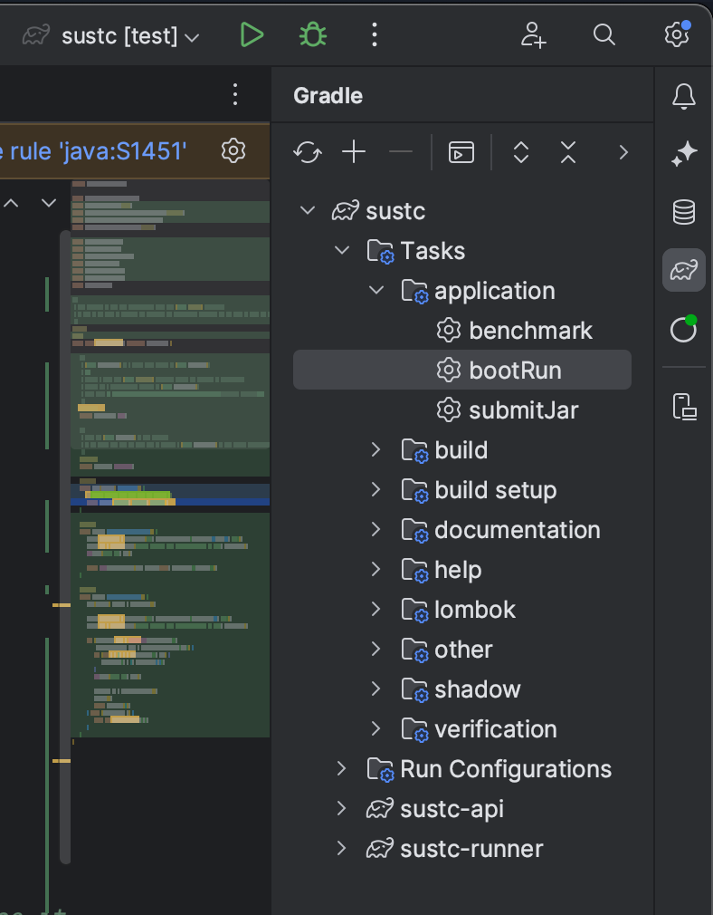Screen dimensions: 713x915
Task: Expand the sustc-api module
Action: point(342,809)
